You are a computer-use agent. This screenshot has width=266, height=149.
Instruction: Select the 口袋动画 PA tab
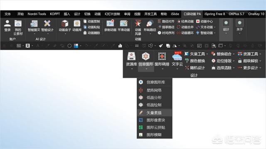point(192,14)
